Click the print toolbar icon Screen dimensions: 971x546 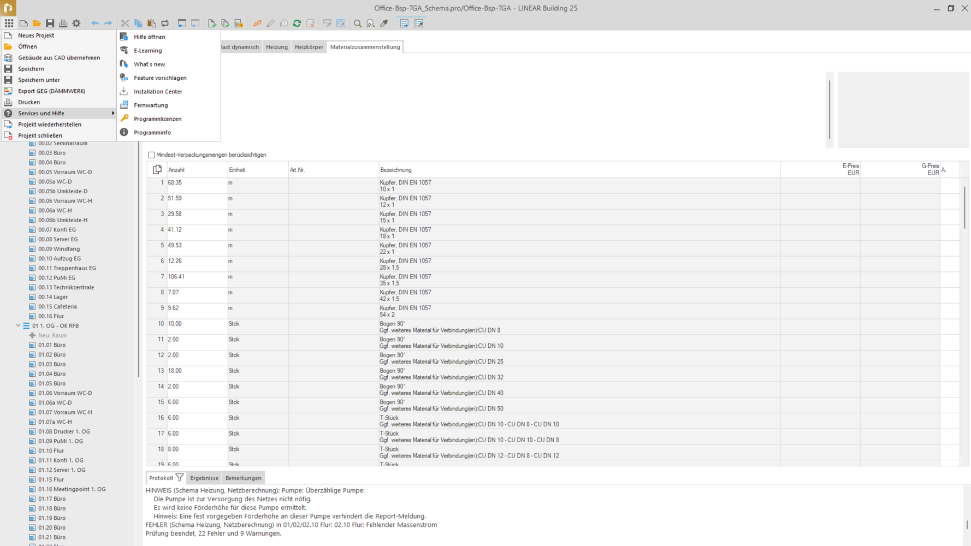(x=63, y=23)
